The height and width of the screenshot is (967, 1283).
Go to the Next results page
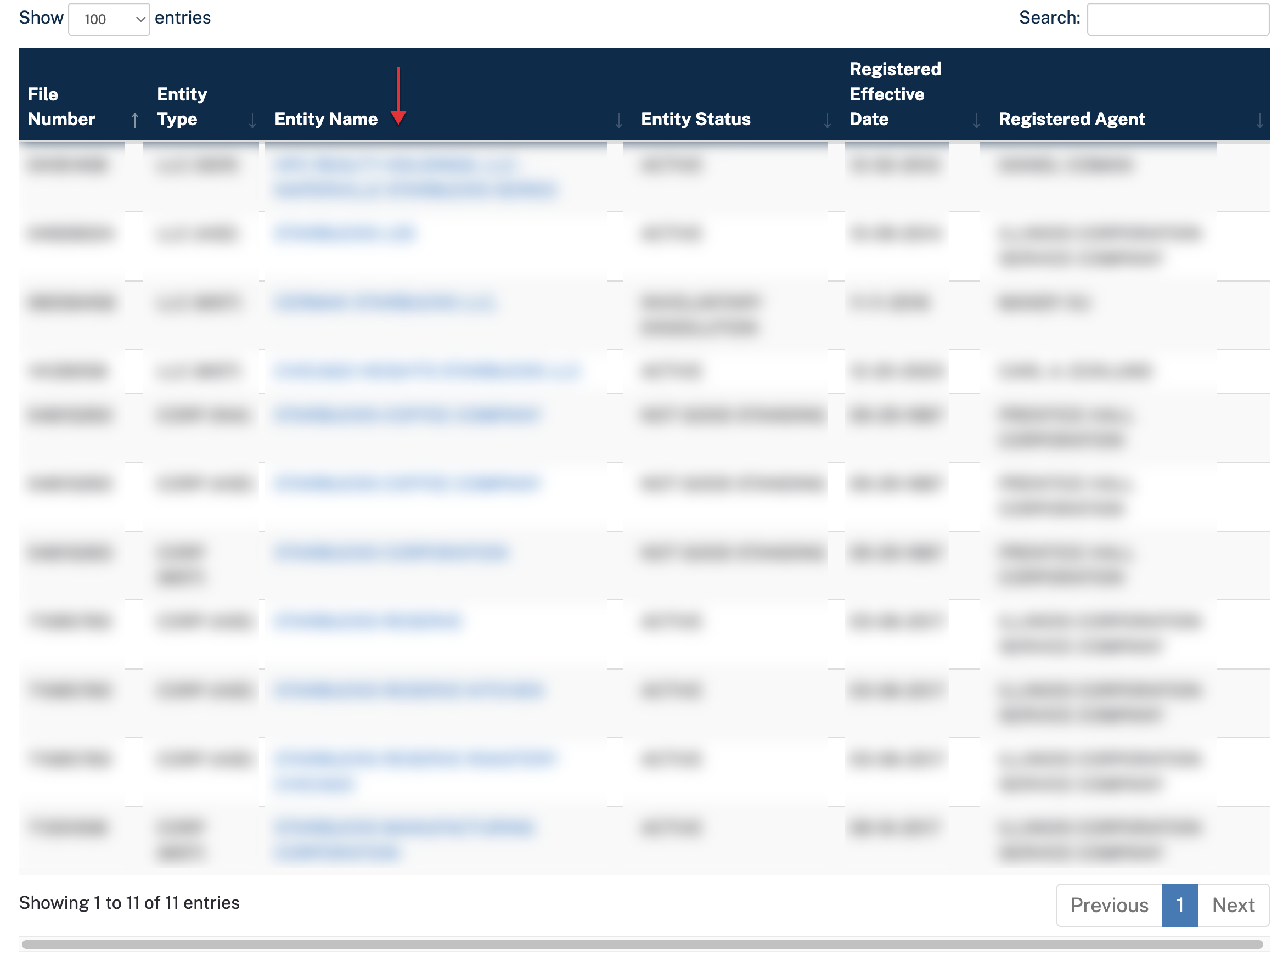(x=1233, y=905)
